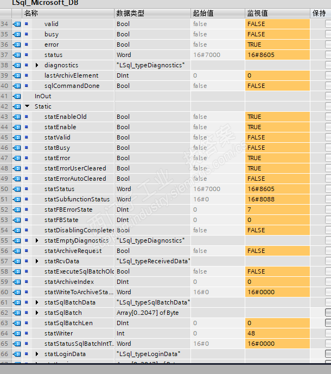Image resolution: width=331 pixels, height=374 pixels.
Task: Click the 保持 column header
Action: (321, 13)
